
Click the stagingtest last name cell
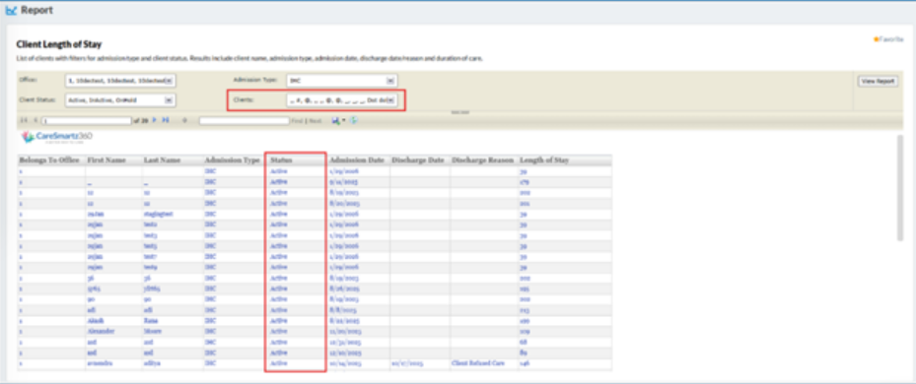tap(159, 214)
